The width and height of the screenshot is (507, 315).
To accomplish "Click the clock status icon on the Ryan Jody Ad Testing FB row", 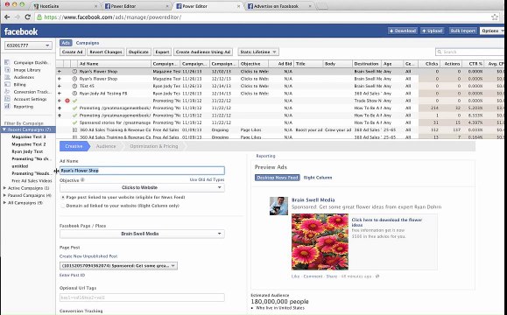I will click(x=74, y=94).
